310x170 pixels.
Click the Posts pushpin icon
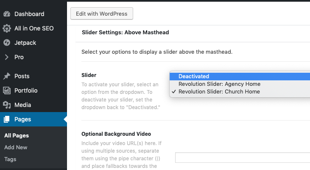click(x=7, y=76)
